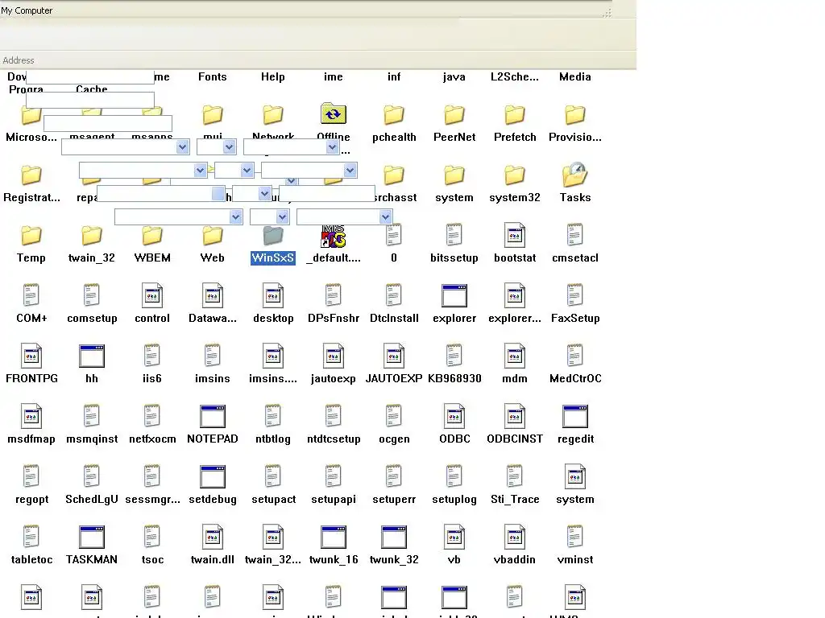The image size is (825, 618).
Task: Click the ntbtlog text file icon
Action: [273, 416]
